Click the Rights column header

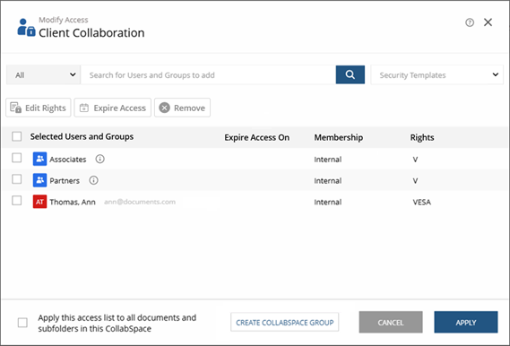coord(422,137)
